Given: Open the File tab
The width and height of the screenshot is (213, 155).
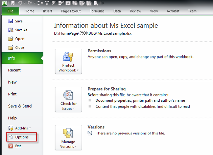Looking at the screenshot, I should [x=10, y=11].
